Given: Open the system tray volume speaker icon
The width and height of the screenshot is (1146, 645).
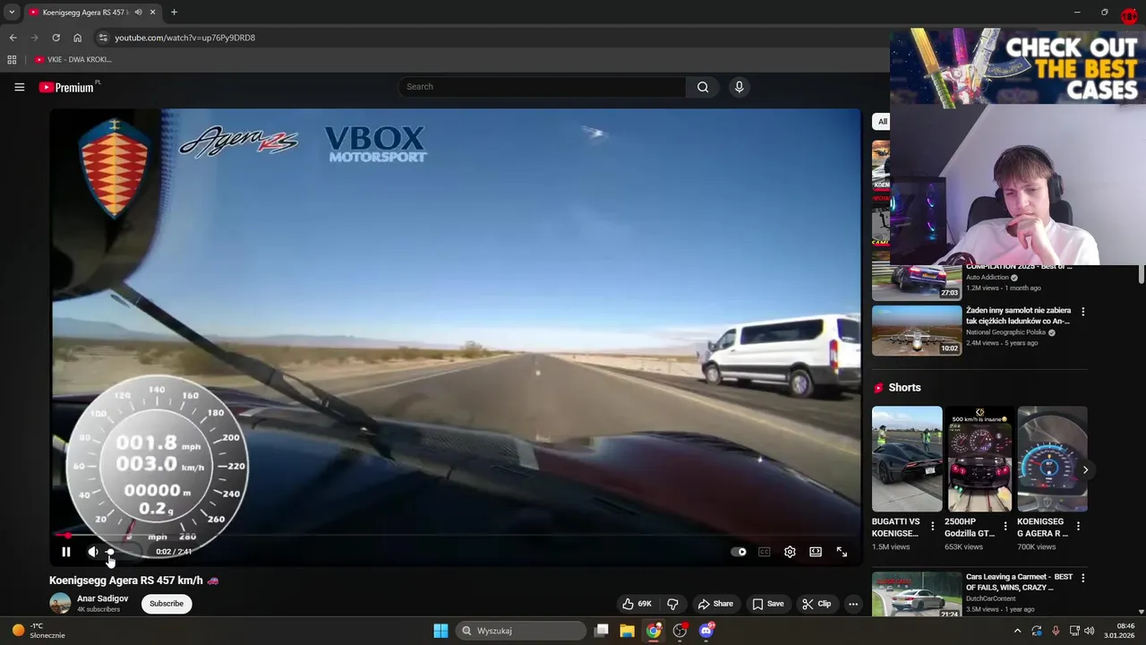Looking at the screenshot, I should coord(1089,631).
